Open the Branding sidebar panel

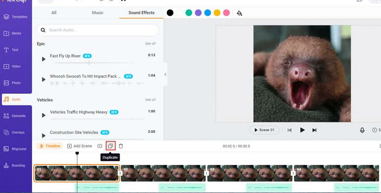[x=16, y=165]
